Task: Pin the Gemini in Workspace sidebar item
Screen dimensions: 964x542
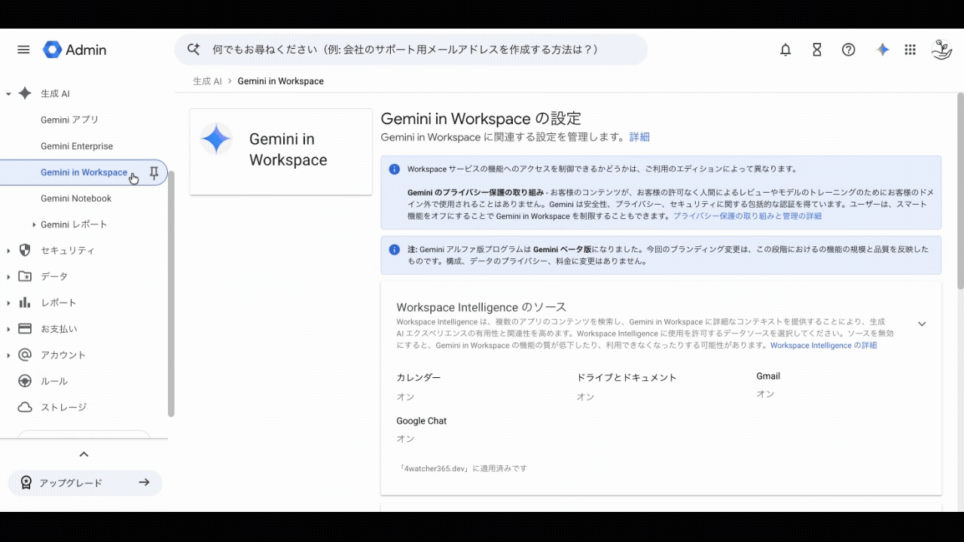Action: tap(154, 173)
